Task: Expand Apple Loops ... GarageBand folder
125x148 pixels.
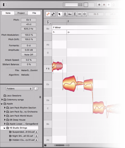Action: point(5,124)
